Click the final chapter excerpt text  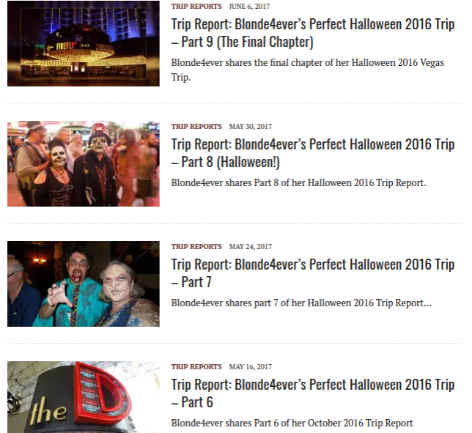[x=307, y=70]
